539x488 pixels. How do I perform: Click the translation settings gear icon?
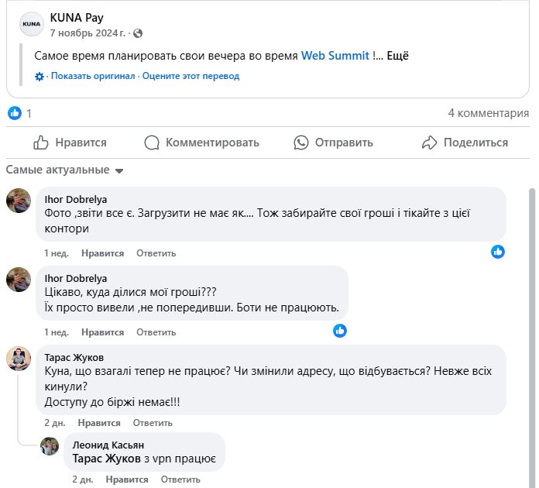click(x=39, y=77)
